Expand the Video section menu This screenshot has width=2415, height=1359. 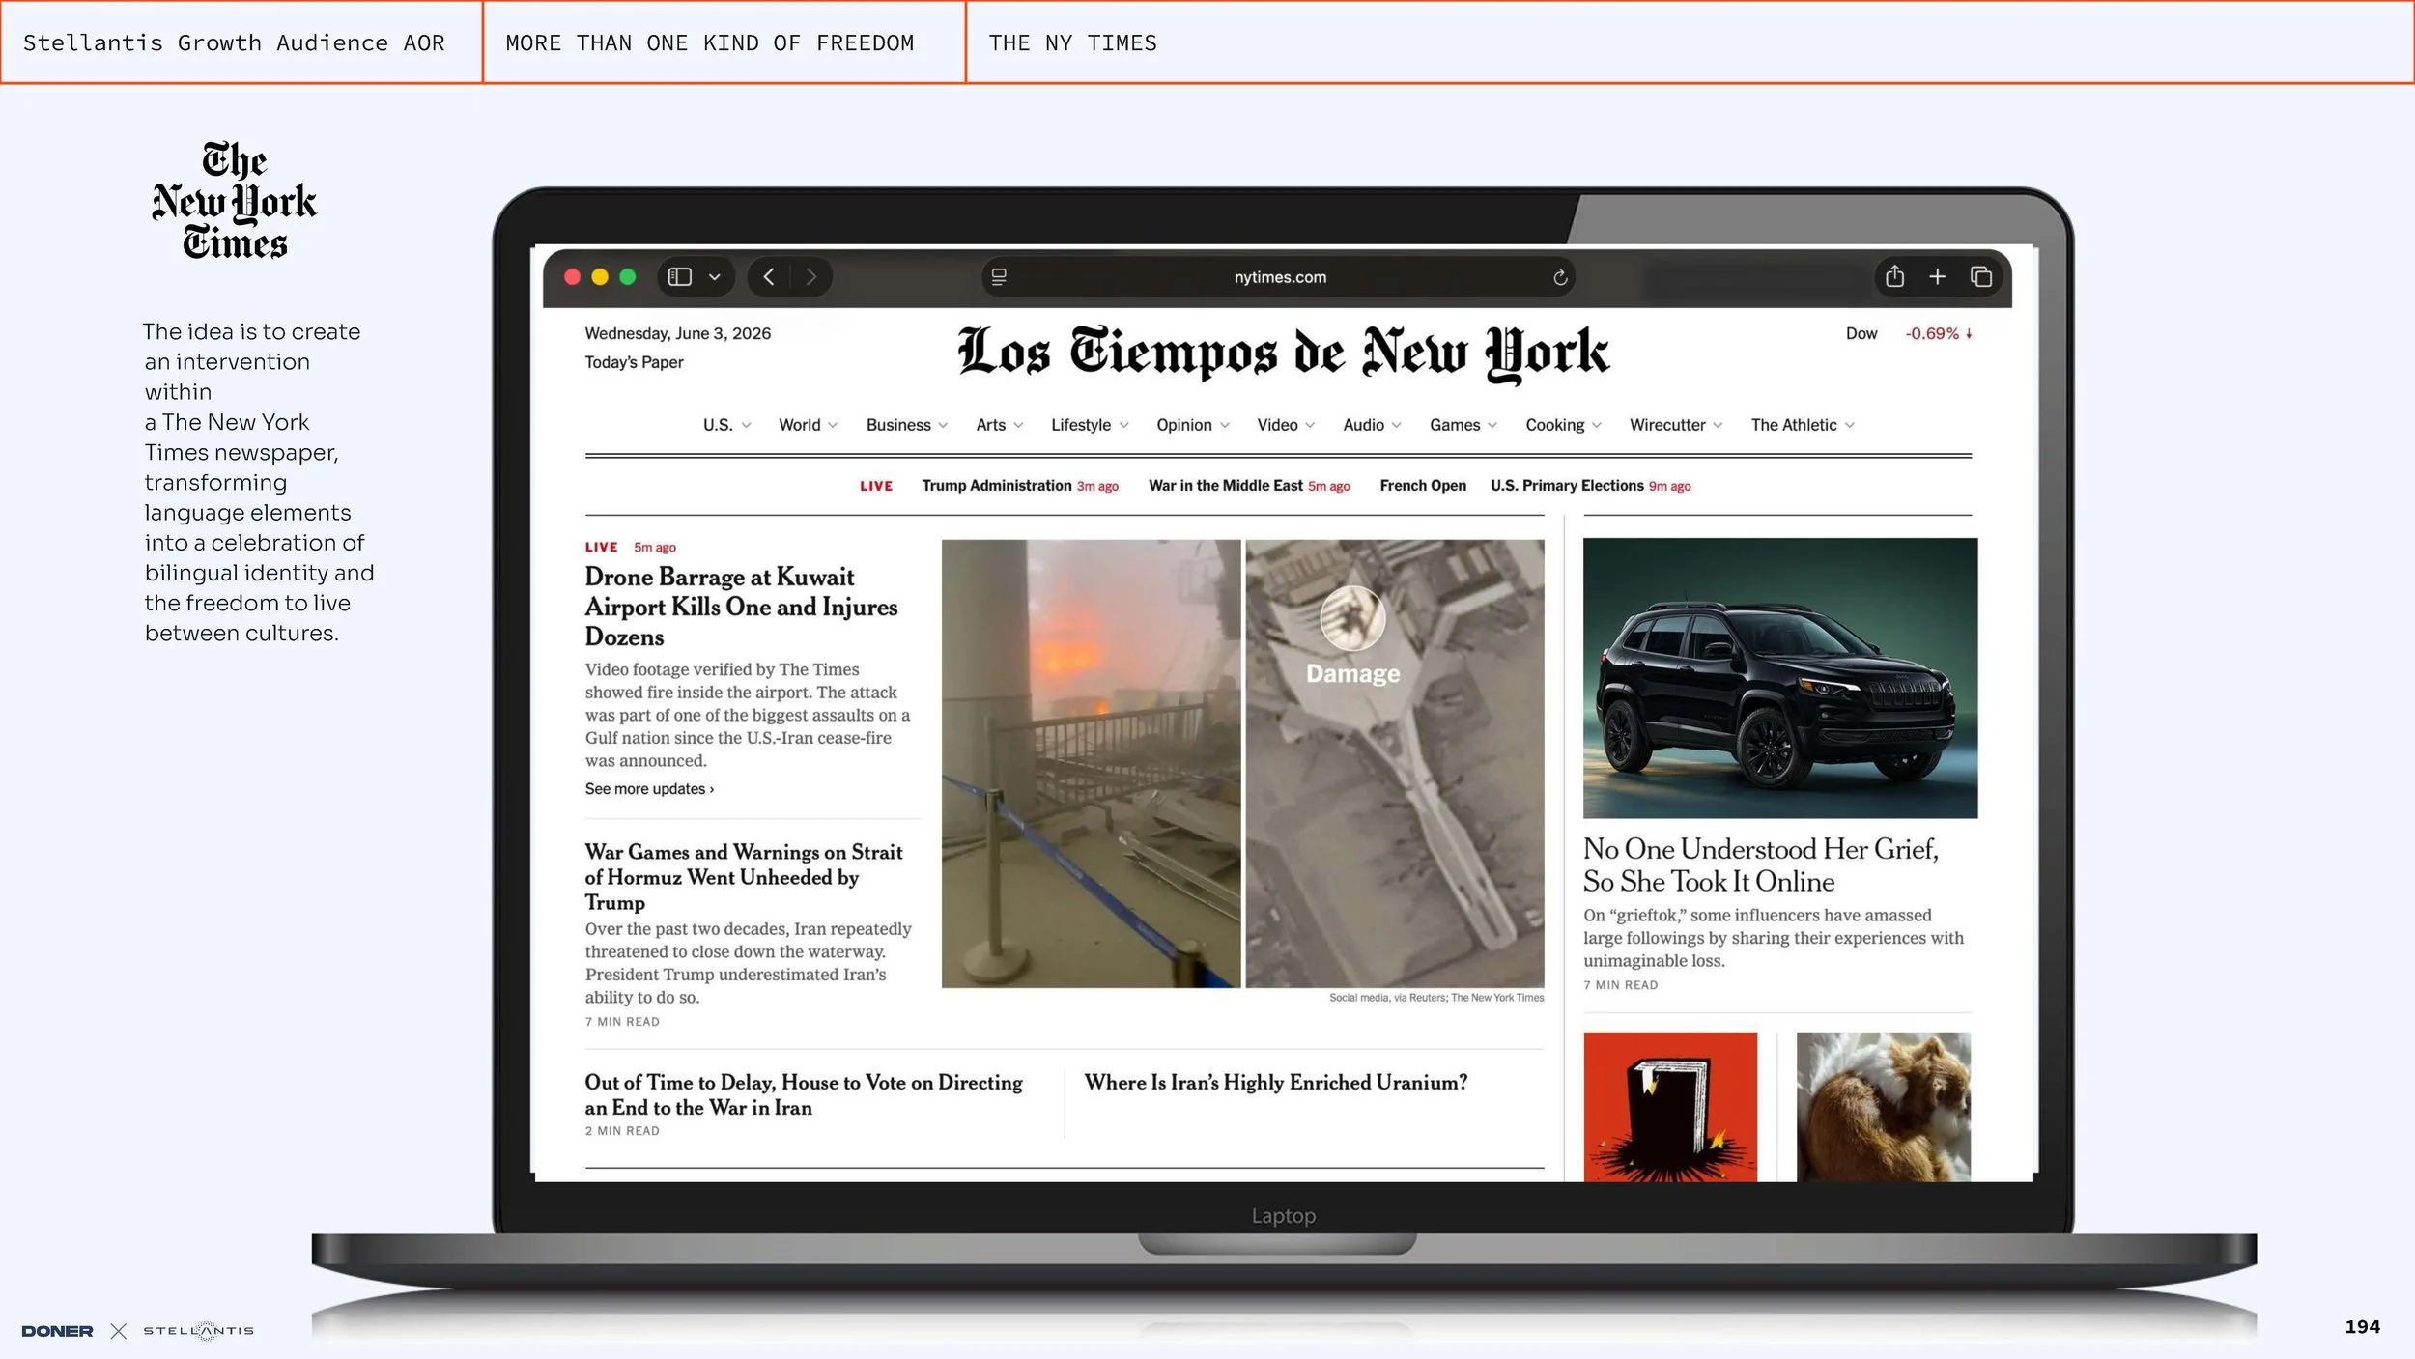point(1286,425)
